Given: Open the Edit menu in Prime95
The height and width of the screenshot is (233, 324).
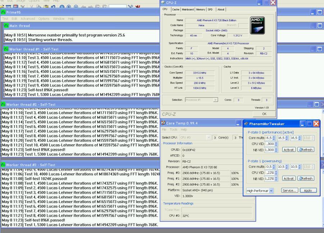Looking at the screenshot, I should [14, 19].
